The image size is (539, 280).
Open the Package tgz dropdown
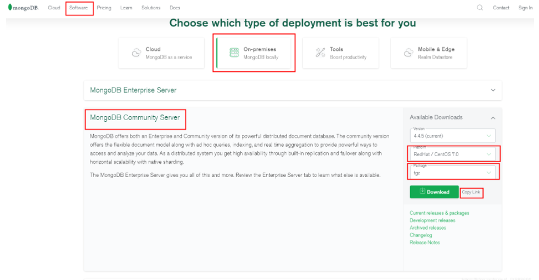click(x=452, y=173)
